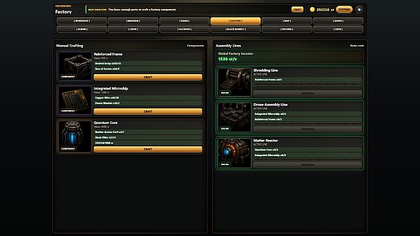Screen dimensions: 420x236
Task: Click Drone Assembly Line's Integrated Microchip input row
Action: 308,113
